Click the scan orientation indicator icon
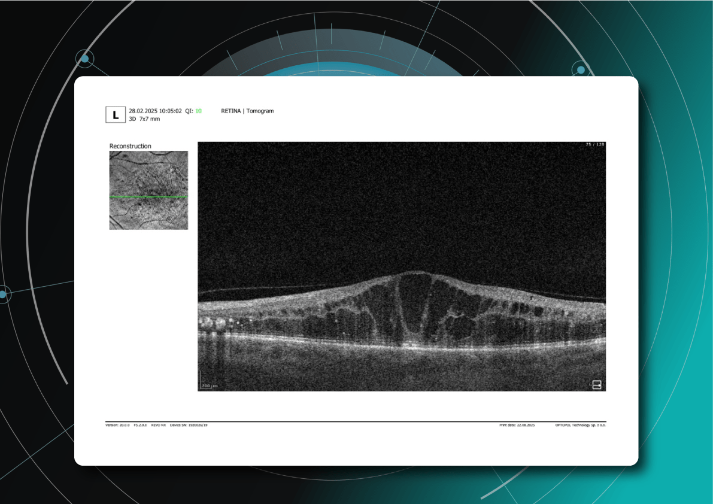The width and height of the screenshot is (713, 504). click(597, 385)
